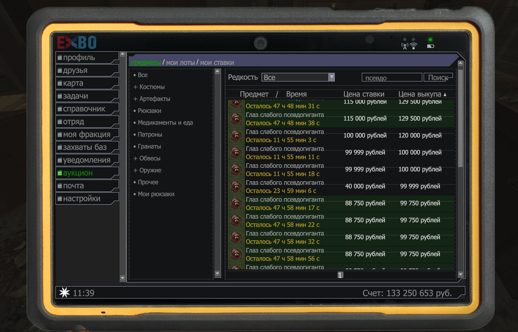Click the EXBO logo
Image resolution: width=518 pixels, height=332 pixels.
tap(76, 43)
